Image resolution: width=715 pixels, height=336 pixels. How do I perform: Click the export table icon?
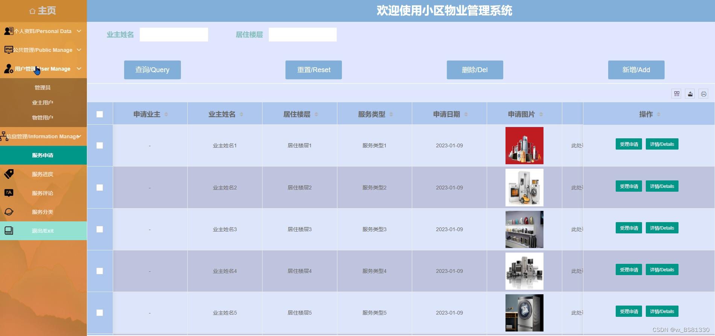coord(690,94)
